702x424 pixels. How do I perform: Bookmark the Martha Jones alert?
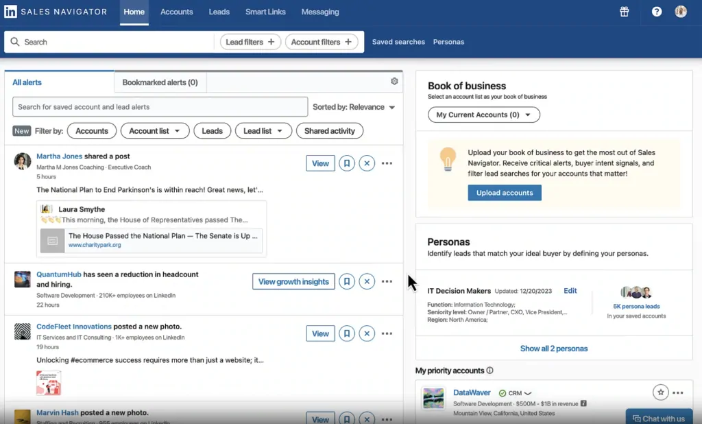346,163
